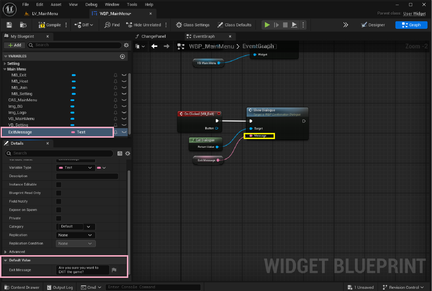This screenshot has width=432, height=291.
Task: Open the File menu
Action: pos(25,4)
